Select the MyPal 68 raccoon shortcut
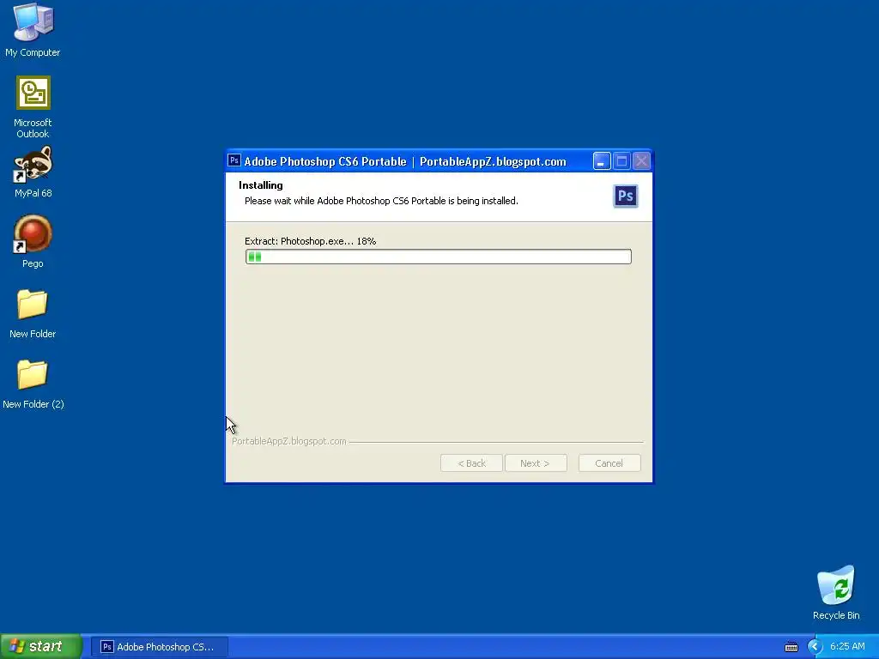 (33, 172)
